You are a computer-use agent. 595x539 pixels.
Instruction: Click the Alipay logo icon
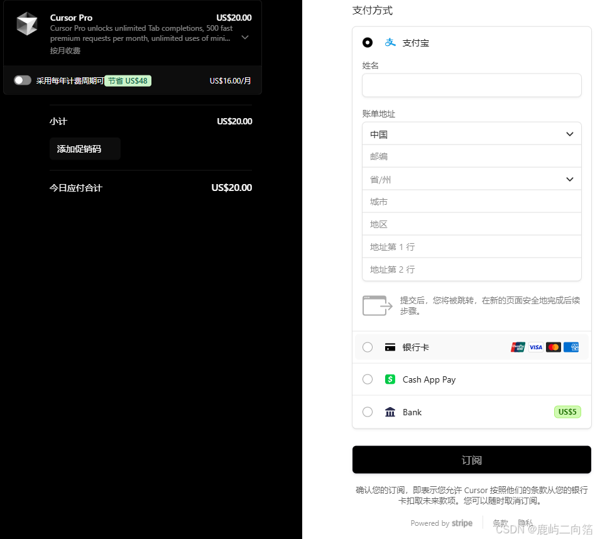pyautogui.click(x=390, y=43)
